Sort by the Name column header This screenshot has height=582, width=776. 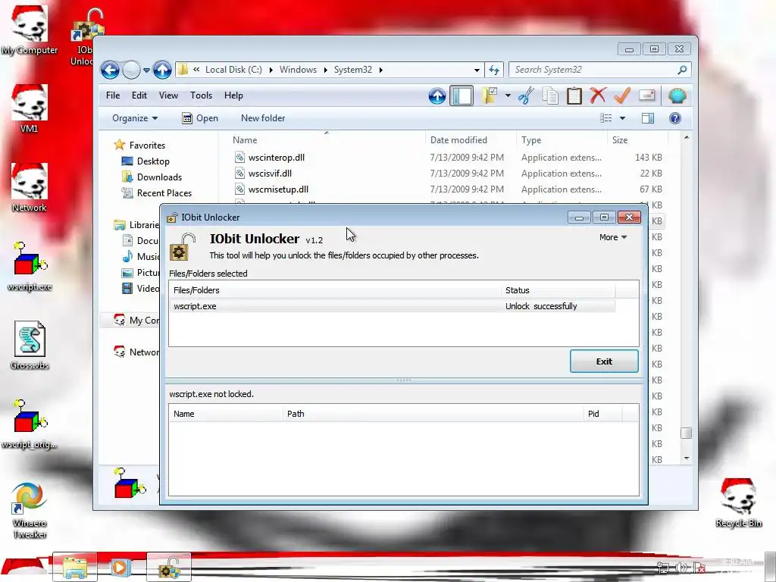pyautogui.click(x=327, y=140)
